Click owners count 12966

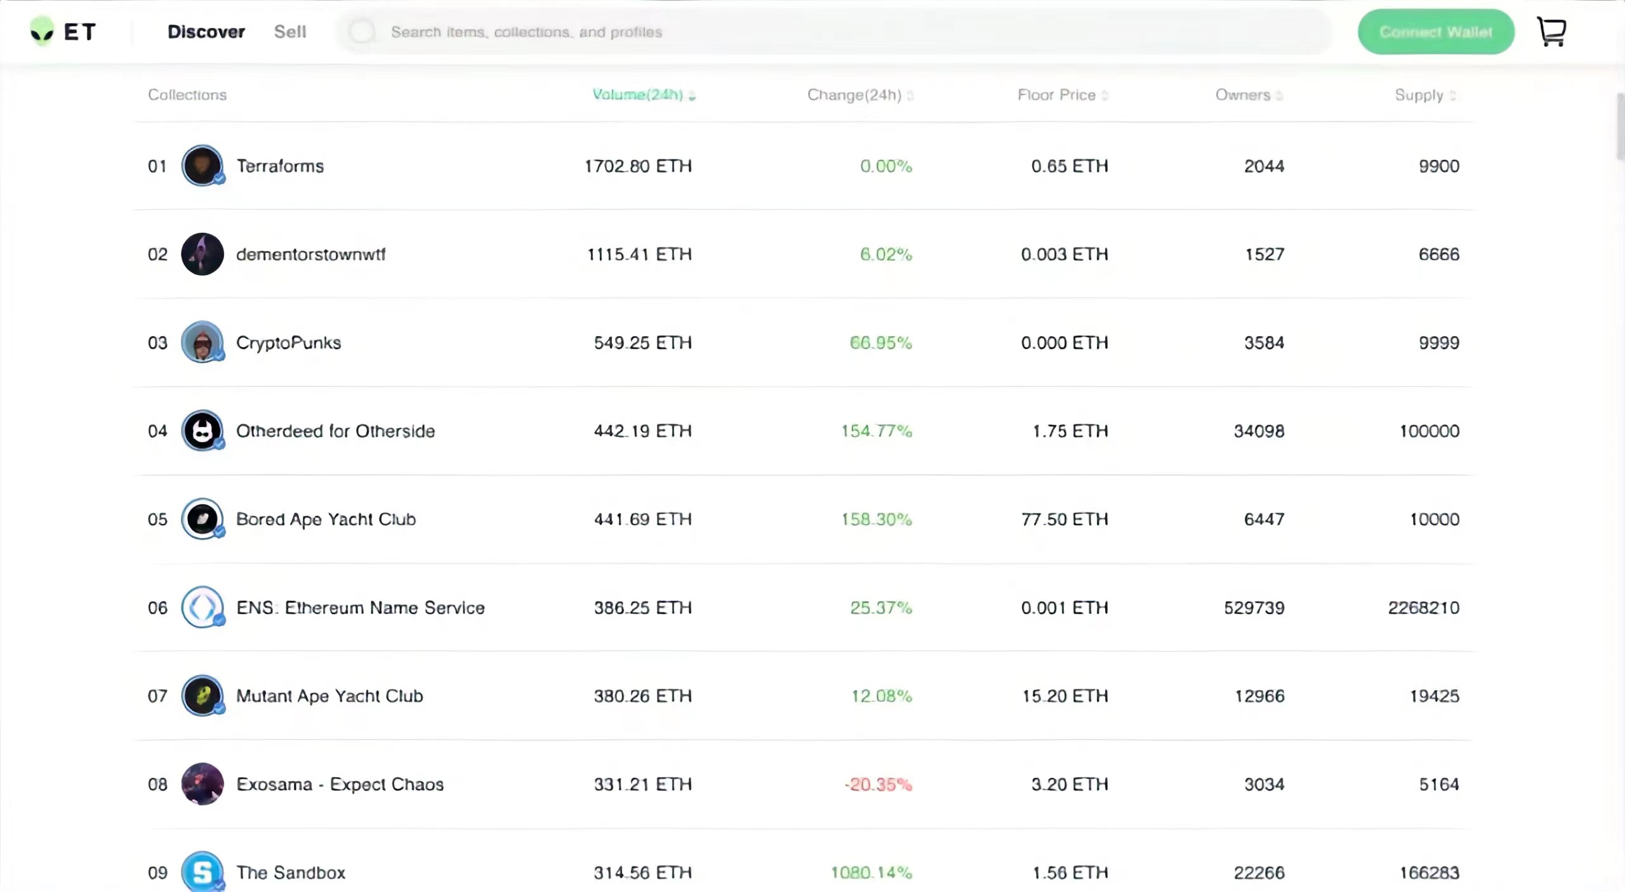point(1259,696)
